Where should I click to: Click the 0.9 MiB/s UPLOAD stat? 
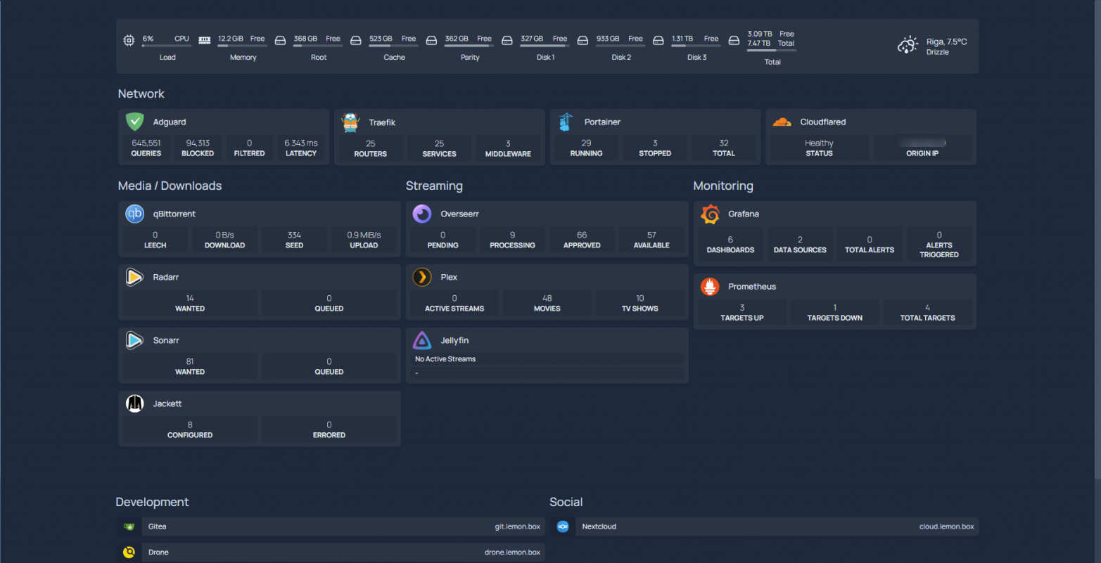pyautogui.click(x=364, y=240)
